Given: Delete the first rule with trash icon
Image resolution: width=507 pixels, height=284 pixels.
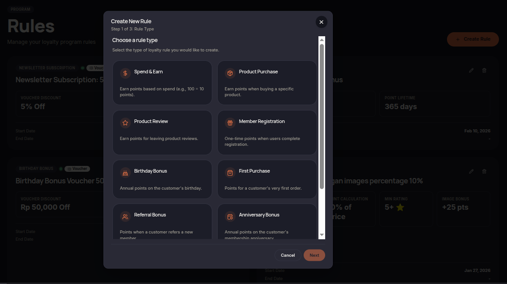Looking at the screenshot, I should pyautogui.click(x=484, y=70).
